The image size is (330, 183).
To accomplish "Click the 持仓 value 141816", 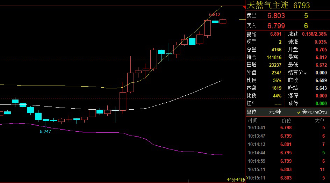I will (x=274, y=57).
